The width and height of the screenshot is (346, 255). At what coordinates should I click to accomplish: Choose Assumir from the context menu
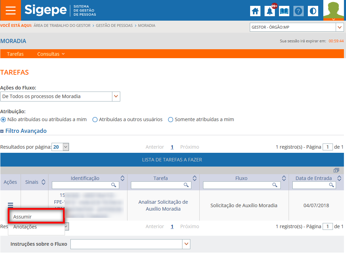tap(23, 217)
